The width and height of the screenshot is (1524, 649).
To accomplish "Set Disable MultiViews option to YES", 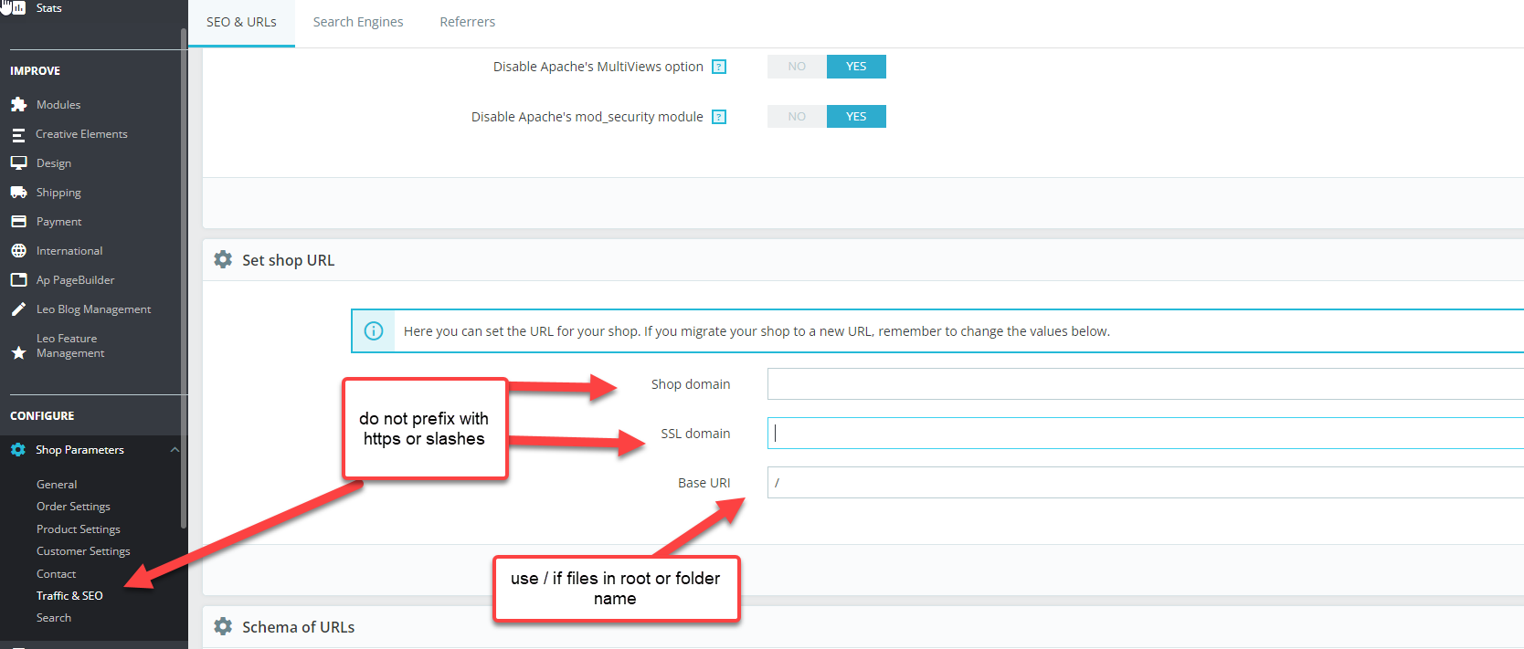I will click(856, 67).
